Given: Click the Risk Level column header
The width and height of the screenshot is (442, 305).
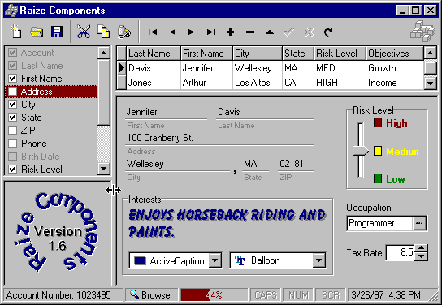Looking at the screenshot, I should coord(340,54).
